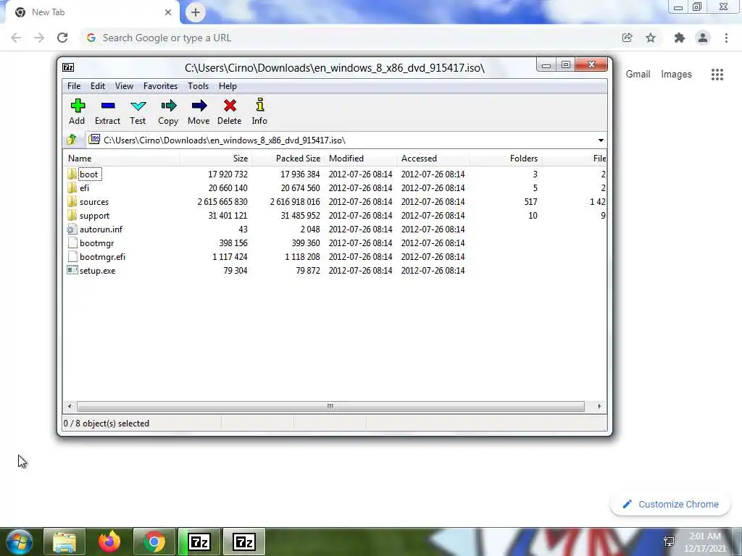The image size is (742, 556).
Task: Click the scrollbar right arrow
Action: coord(599,406)
